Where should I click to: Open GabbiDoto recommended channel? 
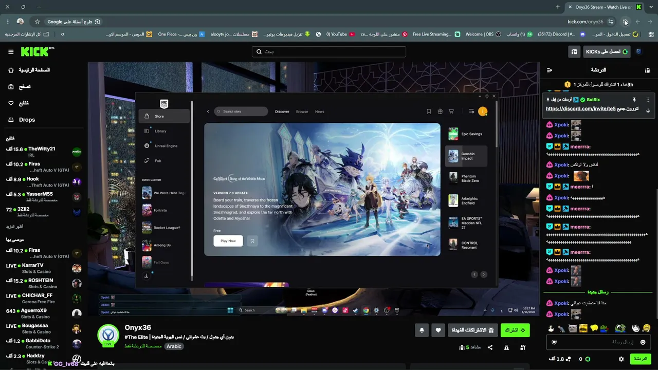click(43, 344)
